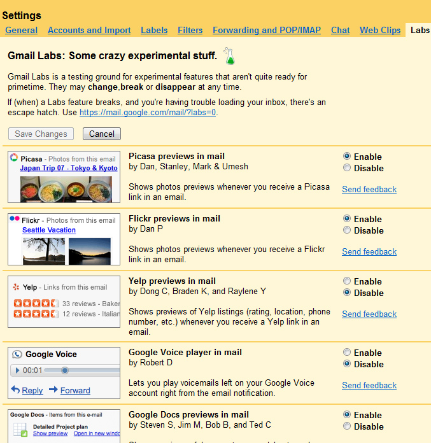This screenshot has width=431, height=443.
Task: Select the Labs tab
Action: [420, 30]
